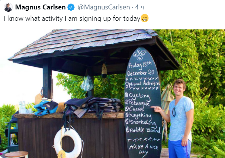This screenshot has width=225, height=158.
Task: Click the blue verified badge
Action: [x=71, y=7]
